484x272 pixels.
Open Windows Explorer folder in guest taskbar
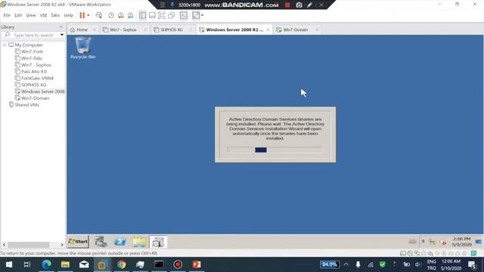139,242
